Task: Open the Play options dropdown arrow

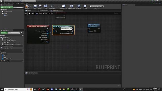Action: [x=89, y=7]
